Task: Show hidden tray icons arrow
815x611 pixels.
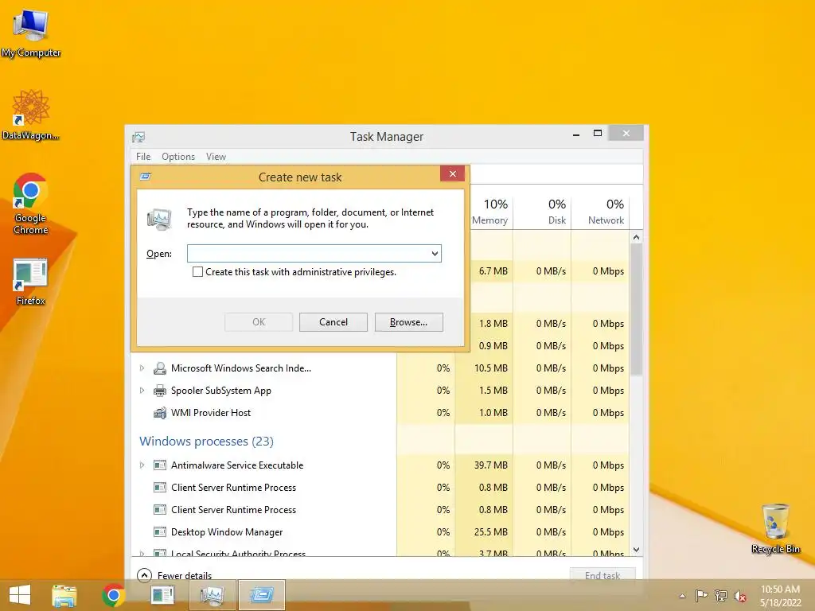Action: [682, 596]
